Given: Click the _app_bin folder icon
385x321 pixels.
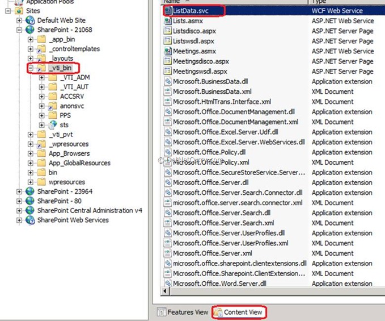Looking at the screenshot, I should [41, 39].
